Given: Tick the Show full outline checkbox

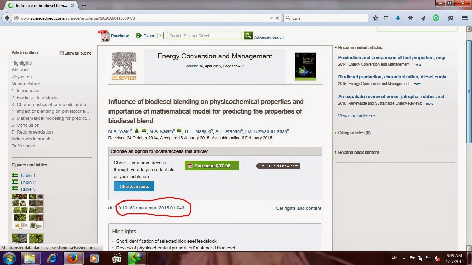Looking at the screenshot, I should 61,53.
